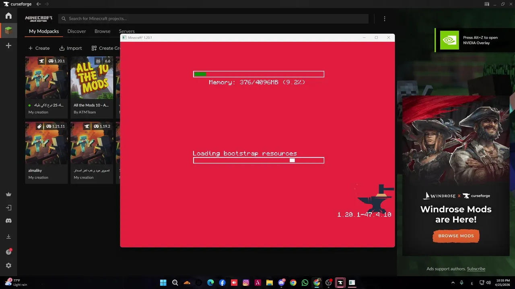The image size is (515, 289).
Task: Click the Subscribe link below the ad
Action: click(476, 269)
